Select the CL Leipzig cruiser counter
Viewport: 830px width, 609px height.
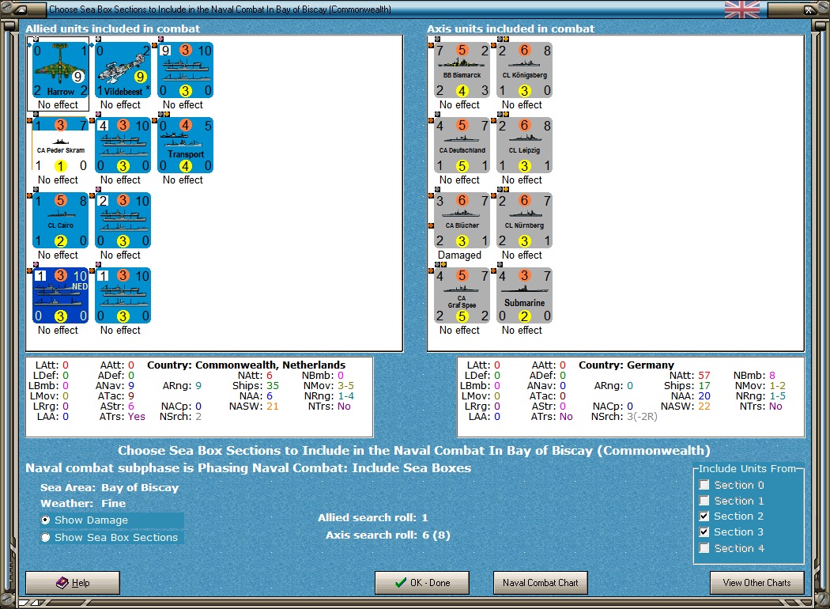click(525, 146)
